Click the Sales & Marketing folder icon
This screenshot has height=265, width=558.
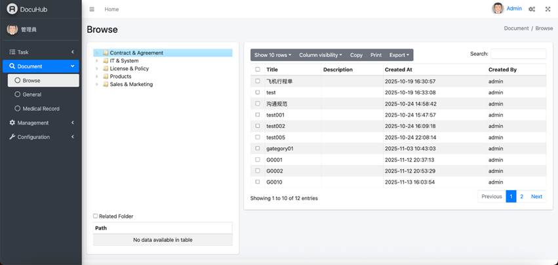106,84
